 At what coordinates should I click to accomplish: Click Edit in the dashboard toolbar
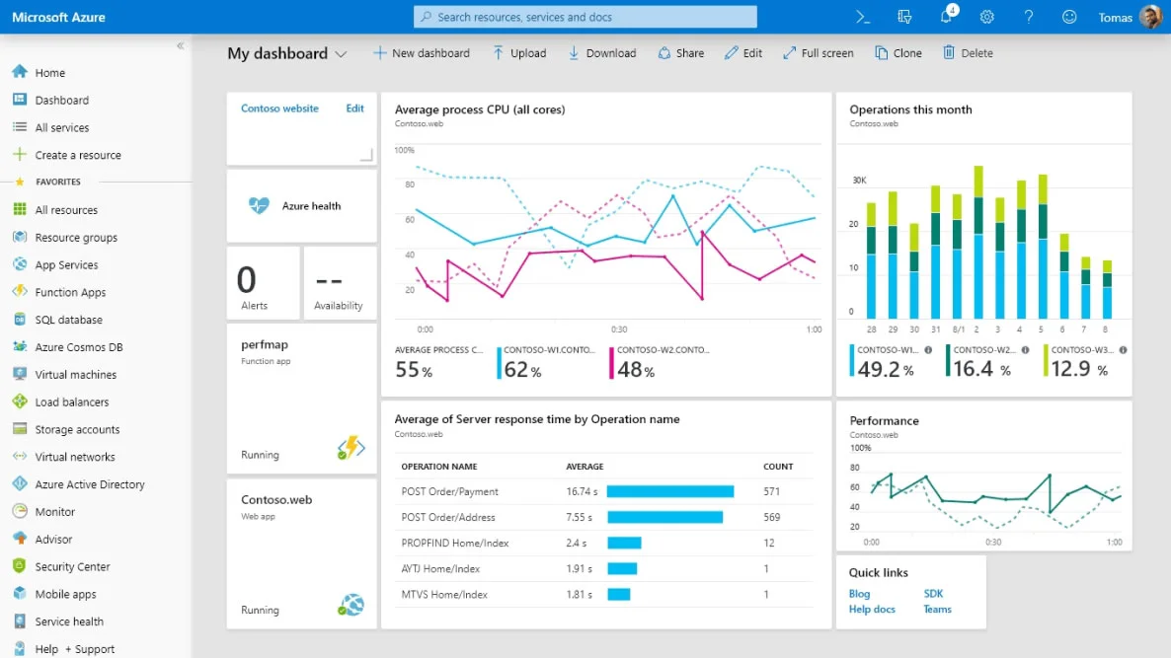pyautogui.click(x=743, y=53)
